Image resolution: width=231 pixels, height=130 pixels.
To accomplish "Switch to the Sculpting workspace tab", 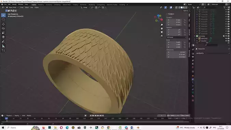I will click(49, 5).
